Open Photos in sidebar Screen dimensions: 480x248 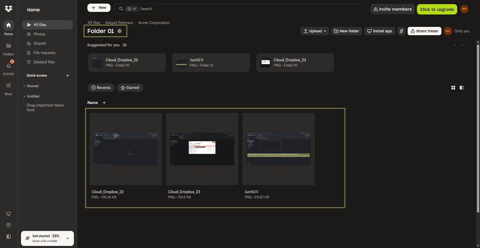point(47,34)
